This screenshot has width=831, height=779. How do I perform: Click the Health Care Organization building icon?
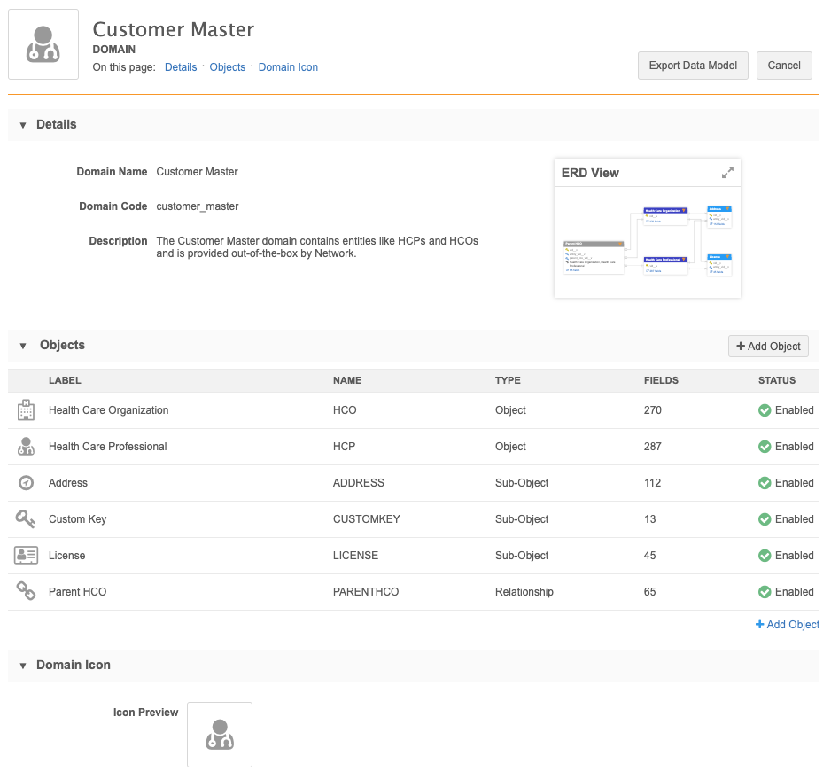[26, 410]
